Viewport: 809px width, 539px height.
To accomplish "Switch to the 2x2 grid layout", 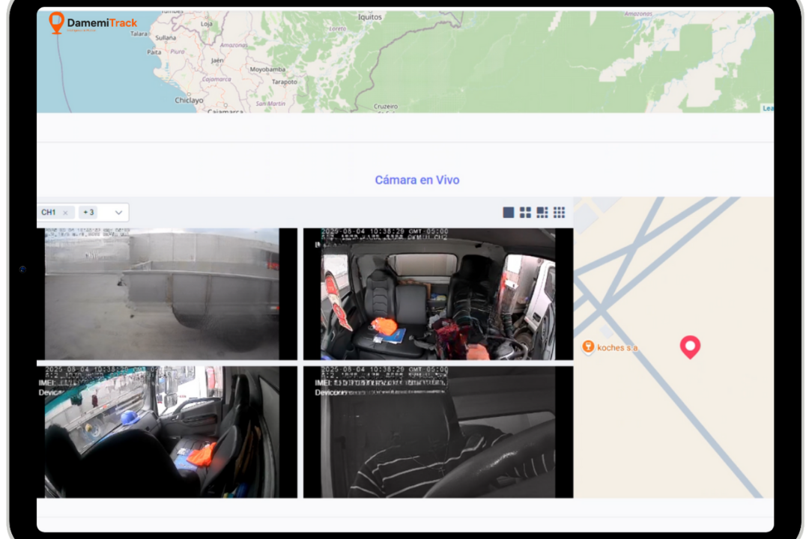I will point(525,213).
